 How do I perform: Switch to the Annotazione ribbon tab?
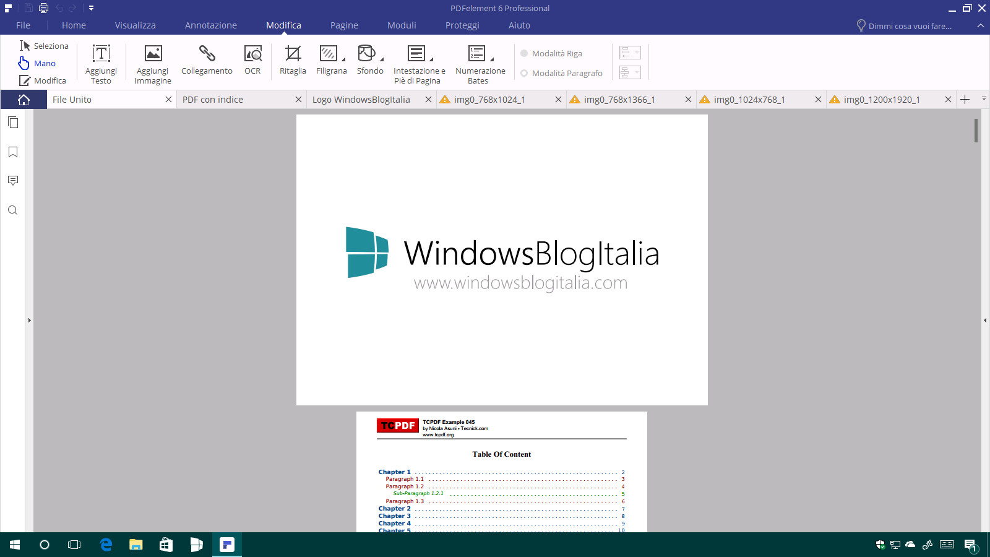pos(210,25)
